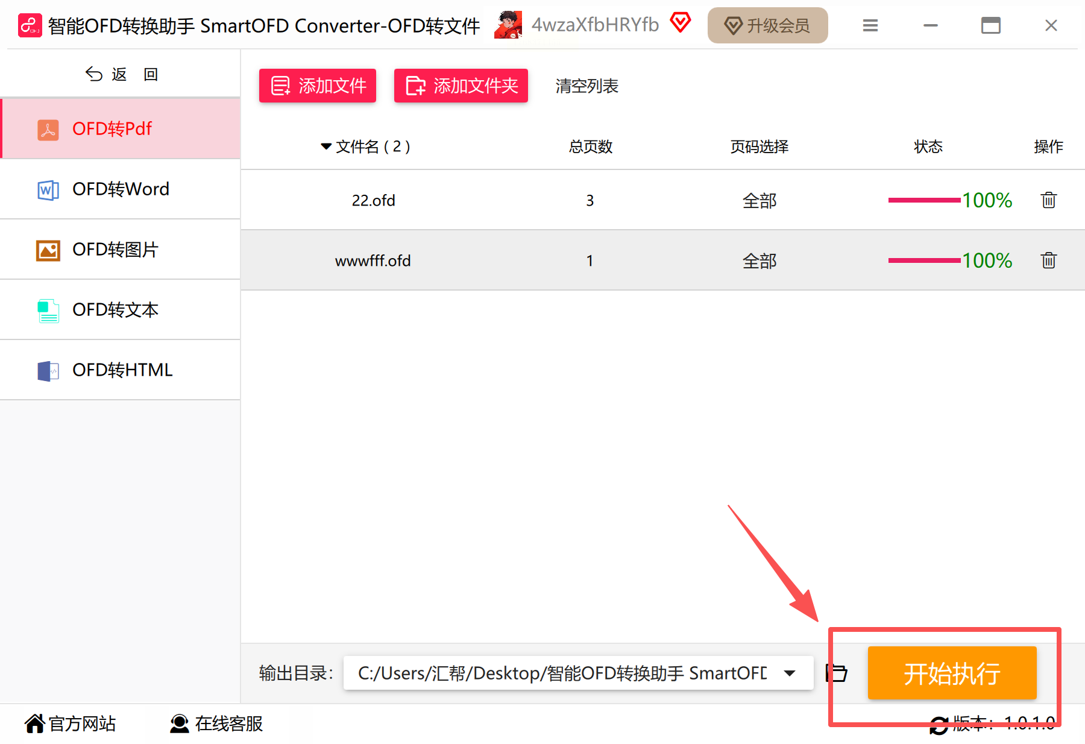Viewport: 1085px width, 744px height.
Task: Switch to OFD转图片 conversion mode
Action: click(x=121, y=249)
